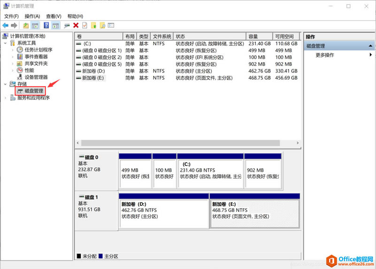The width and height of the screenshot is (376, 269).
Task: Open the 文件(F) menu
Action: 11,16
